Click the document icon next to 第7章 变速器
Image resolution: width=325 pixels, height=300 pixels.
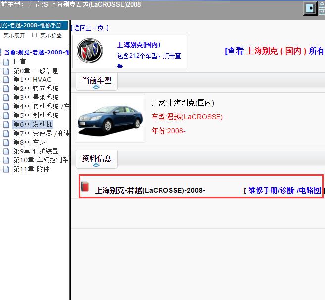6,133
